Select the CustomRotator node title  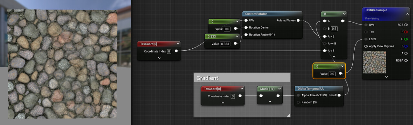click(x=256, y=14)
